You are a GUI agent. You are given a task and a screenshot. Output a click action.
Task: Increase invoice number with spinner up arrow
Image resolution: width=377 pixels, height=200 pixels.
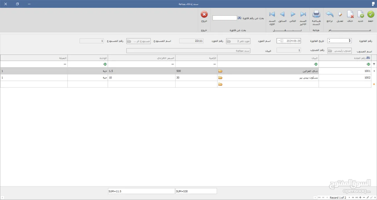coord(329,40)
